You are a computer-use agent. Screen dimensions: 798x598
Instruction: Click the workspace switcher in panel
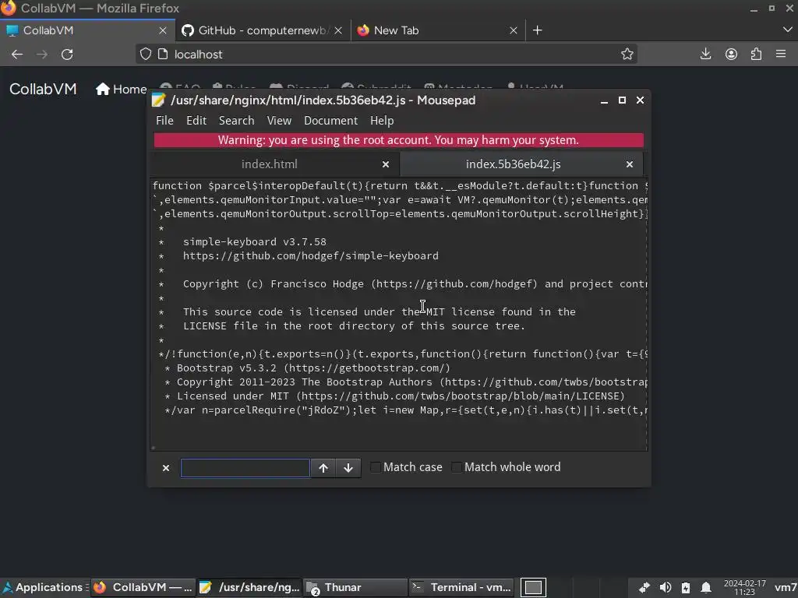tap(533, 587)
